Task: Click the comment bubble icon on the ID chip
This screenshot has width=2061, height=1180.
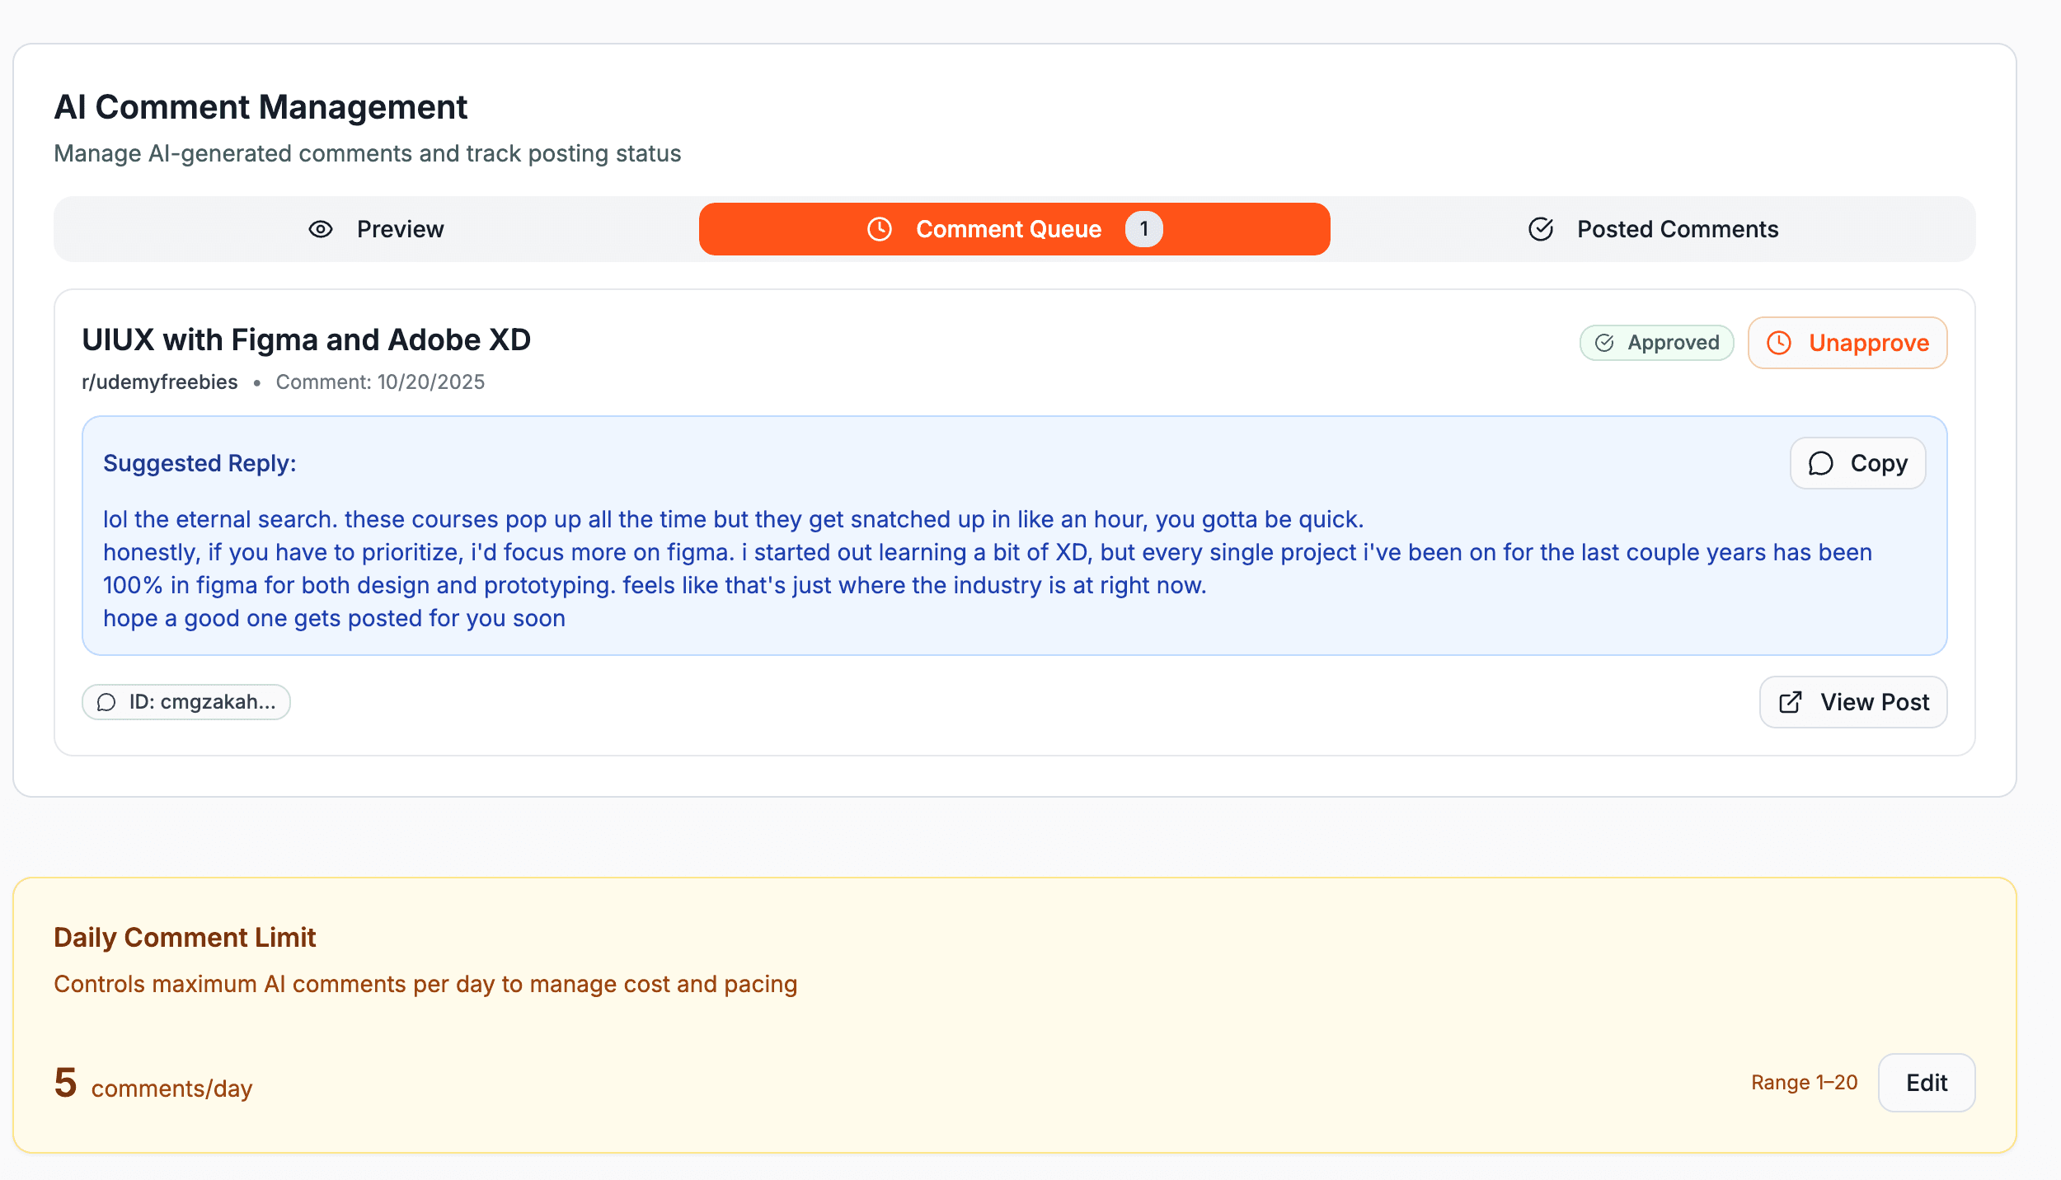Action: 106,703
